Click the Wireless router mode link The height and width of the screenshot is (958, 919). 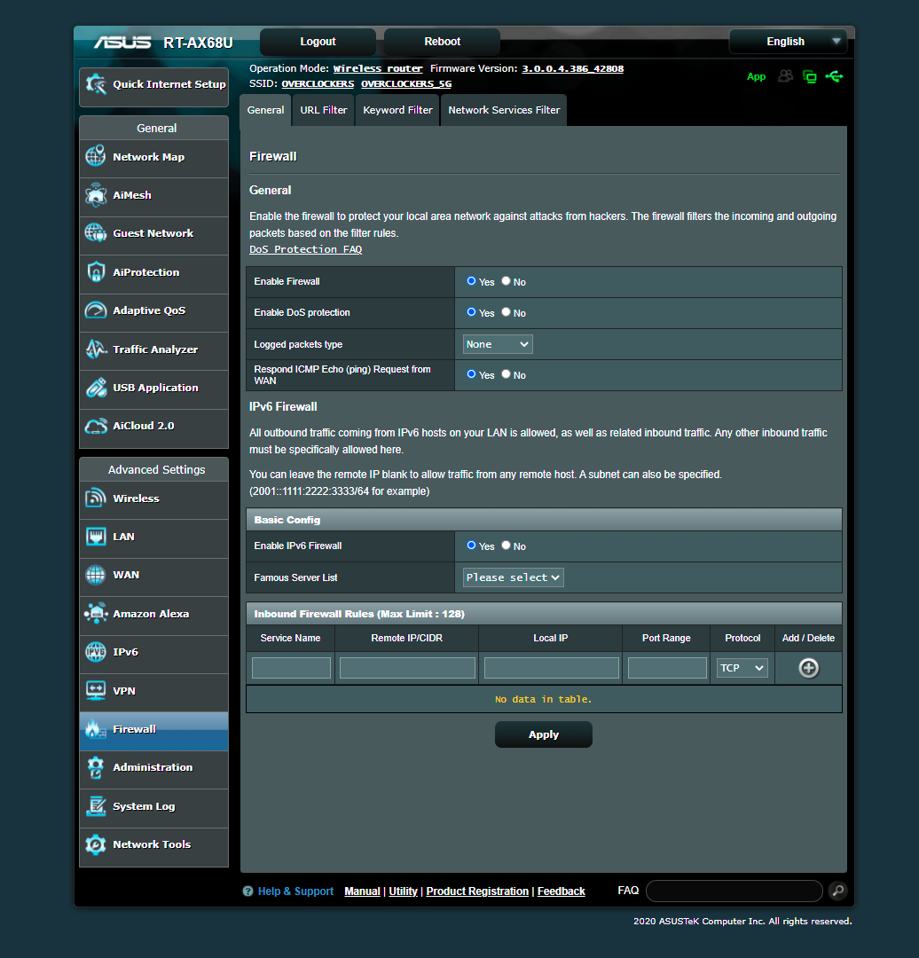pos(378,68)
